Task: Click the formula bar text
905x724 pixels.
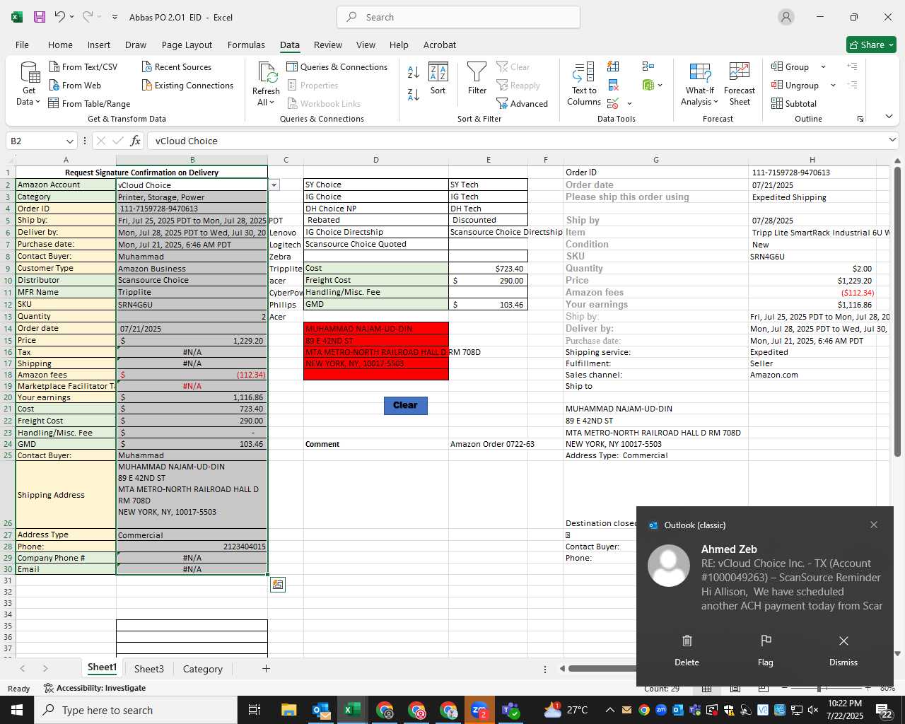Action: [187, 141]
